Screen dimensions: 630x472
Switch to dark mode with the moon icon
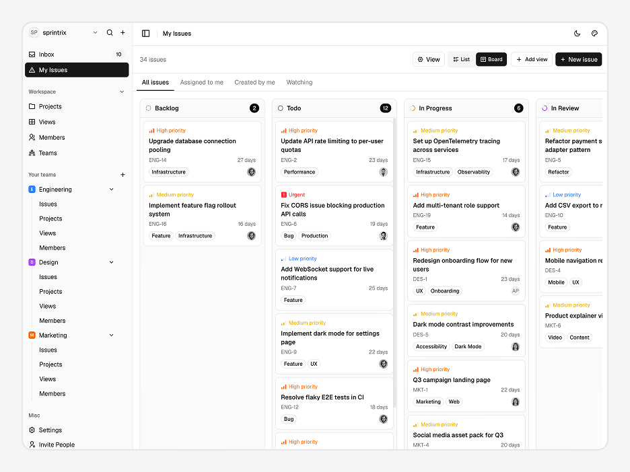pyautogui.click(x=577, y=34)
